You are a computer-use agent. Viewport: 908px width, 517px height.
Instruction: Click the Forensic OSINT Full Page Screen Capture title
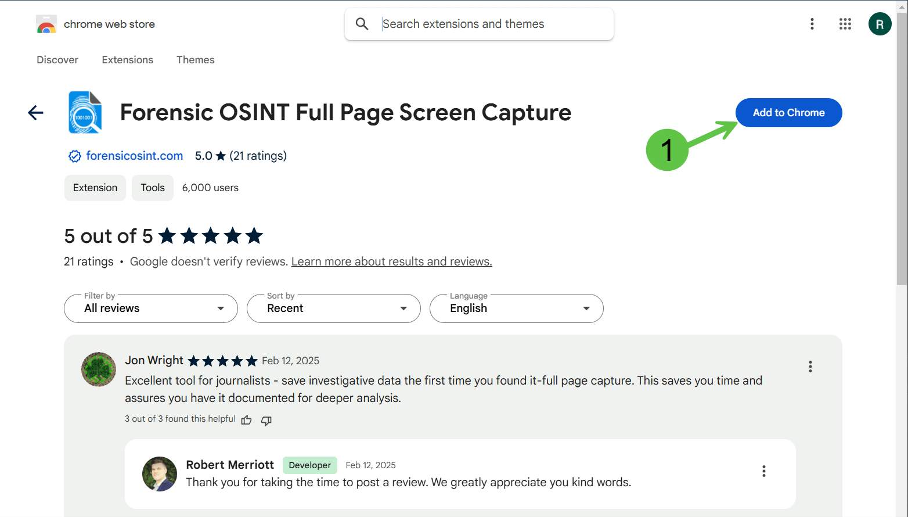(x=345, y=113)
